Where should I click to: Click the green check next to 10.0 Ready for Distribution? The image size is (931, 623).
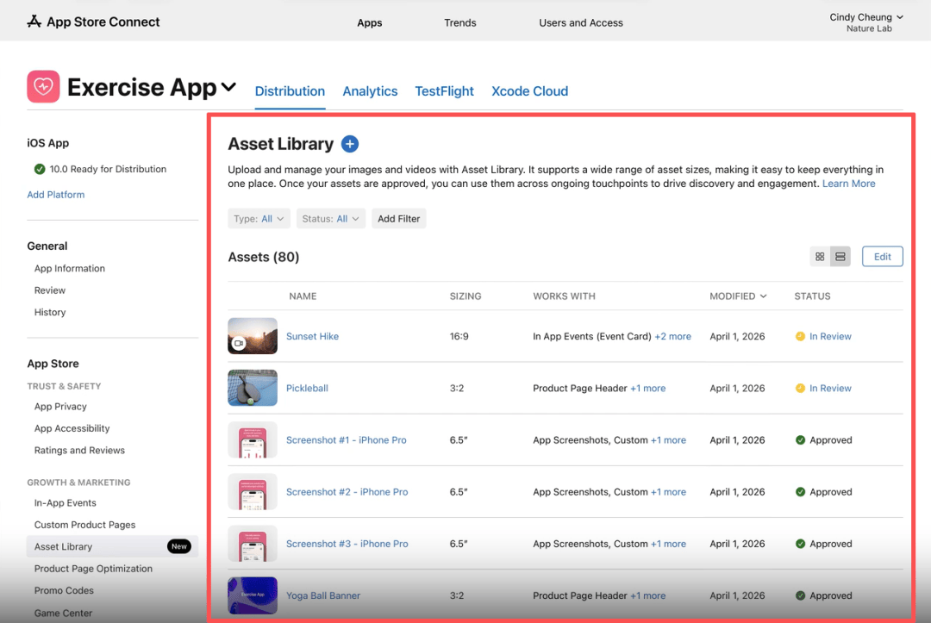click(x=40, y=169)
